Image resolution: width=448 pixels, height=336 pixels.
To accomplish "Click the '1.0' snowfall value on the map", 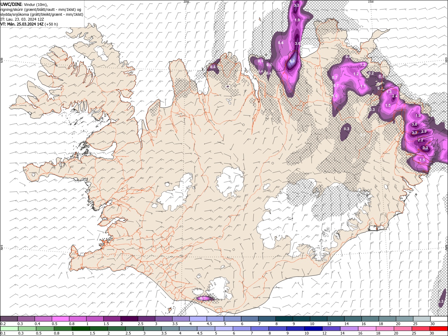I will (335, 96).
